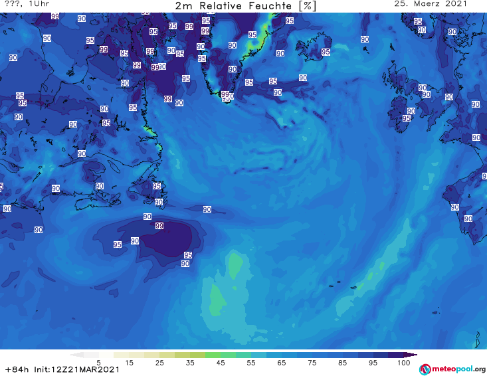
Task: Click the "Init:12Z21MAR2021" text
Action: (x=76, y=369)
